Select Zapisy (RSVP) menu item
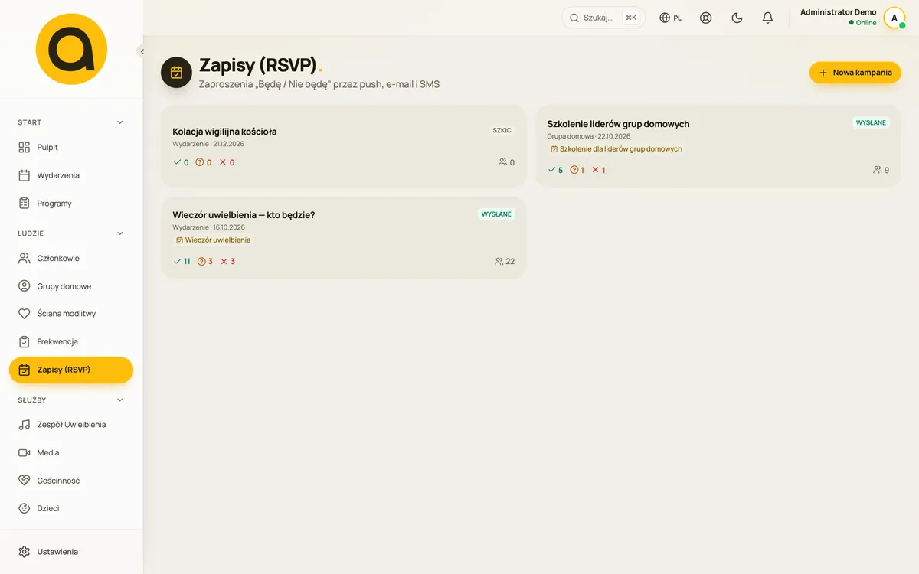This screenshot has width=919, height=574. pos(71,370)
